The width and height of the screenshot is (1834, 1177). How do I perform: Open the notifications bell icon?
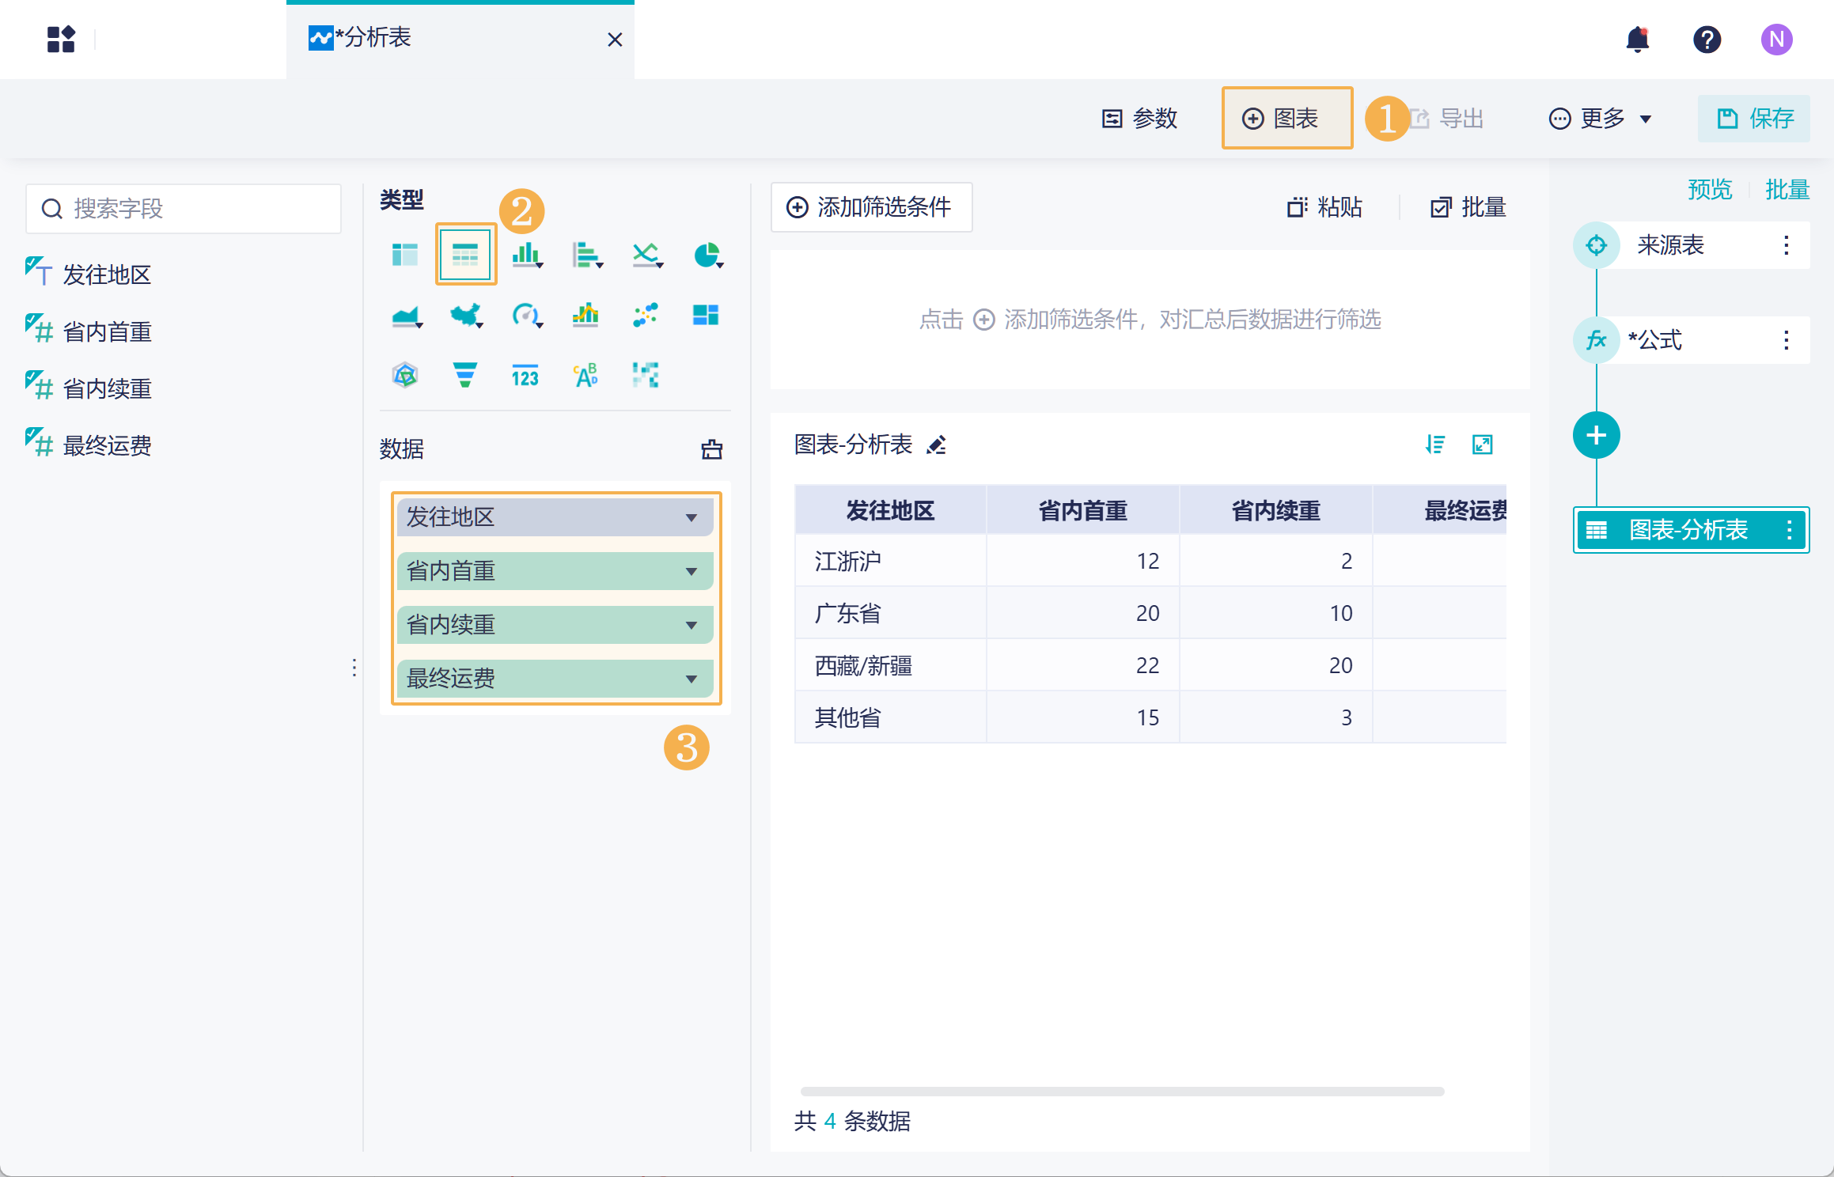tap(1637, 40)
